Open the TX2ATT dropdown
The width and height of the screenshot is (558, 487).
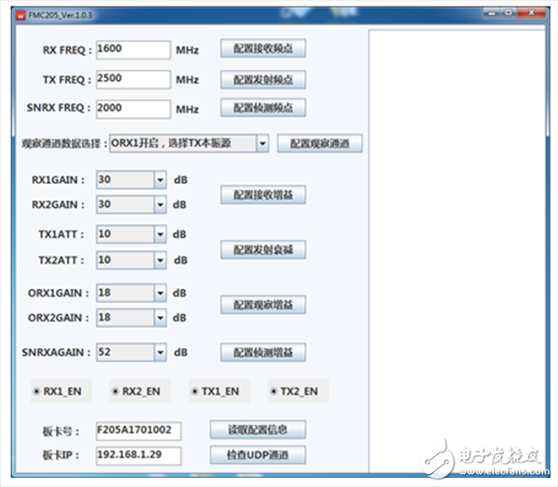pos(131,260)
